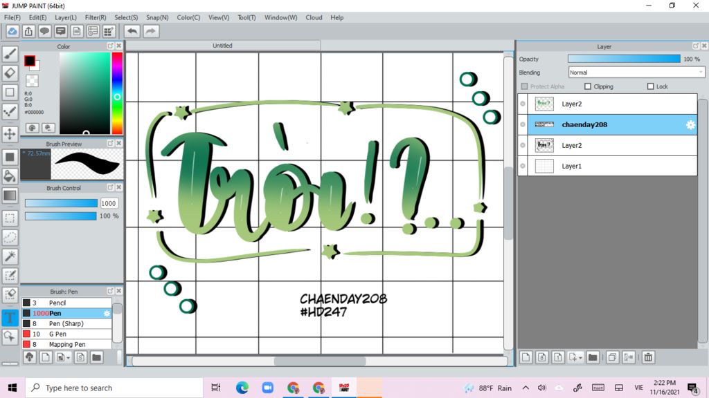
Task: Click the brush size value field 1000
Action: (109, 204)
